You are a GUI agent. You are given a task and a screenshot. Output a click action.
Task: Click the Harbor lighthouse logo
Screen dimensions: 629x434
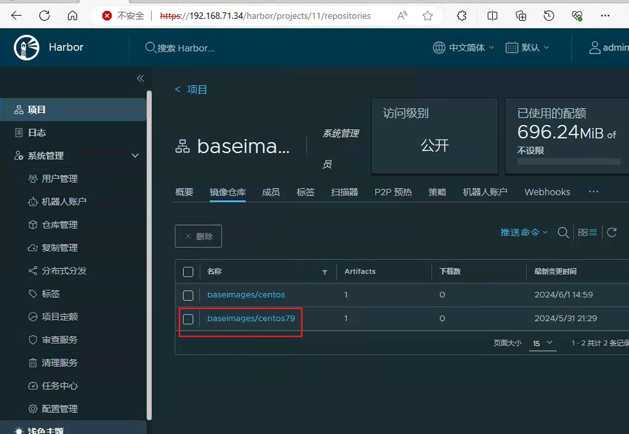(26, 48)
